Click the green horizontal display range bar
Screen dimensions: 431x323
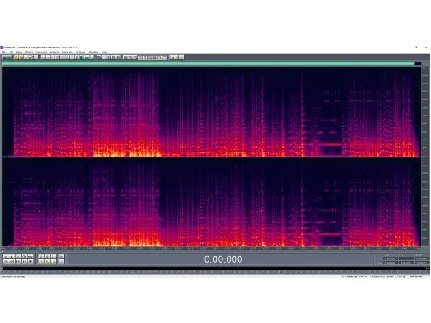[x=208, y=63]
